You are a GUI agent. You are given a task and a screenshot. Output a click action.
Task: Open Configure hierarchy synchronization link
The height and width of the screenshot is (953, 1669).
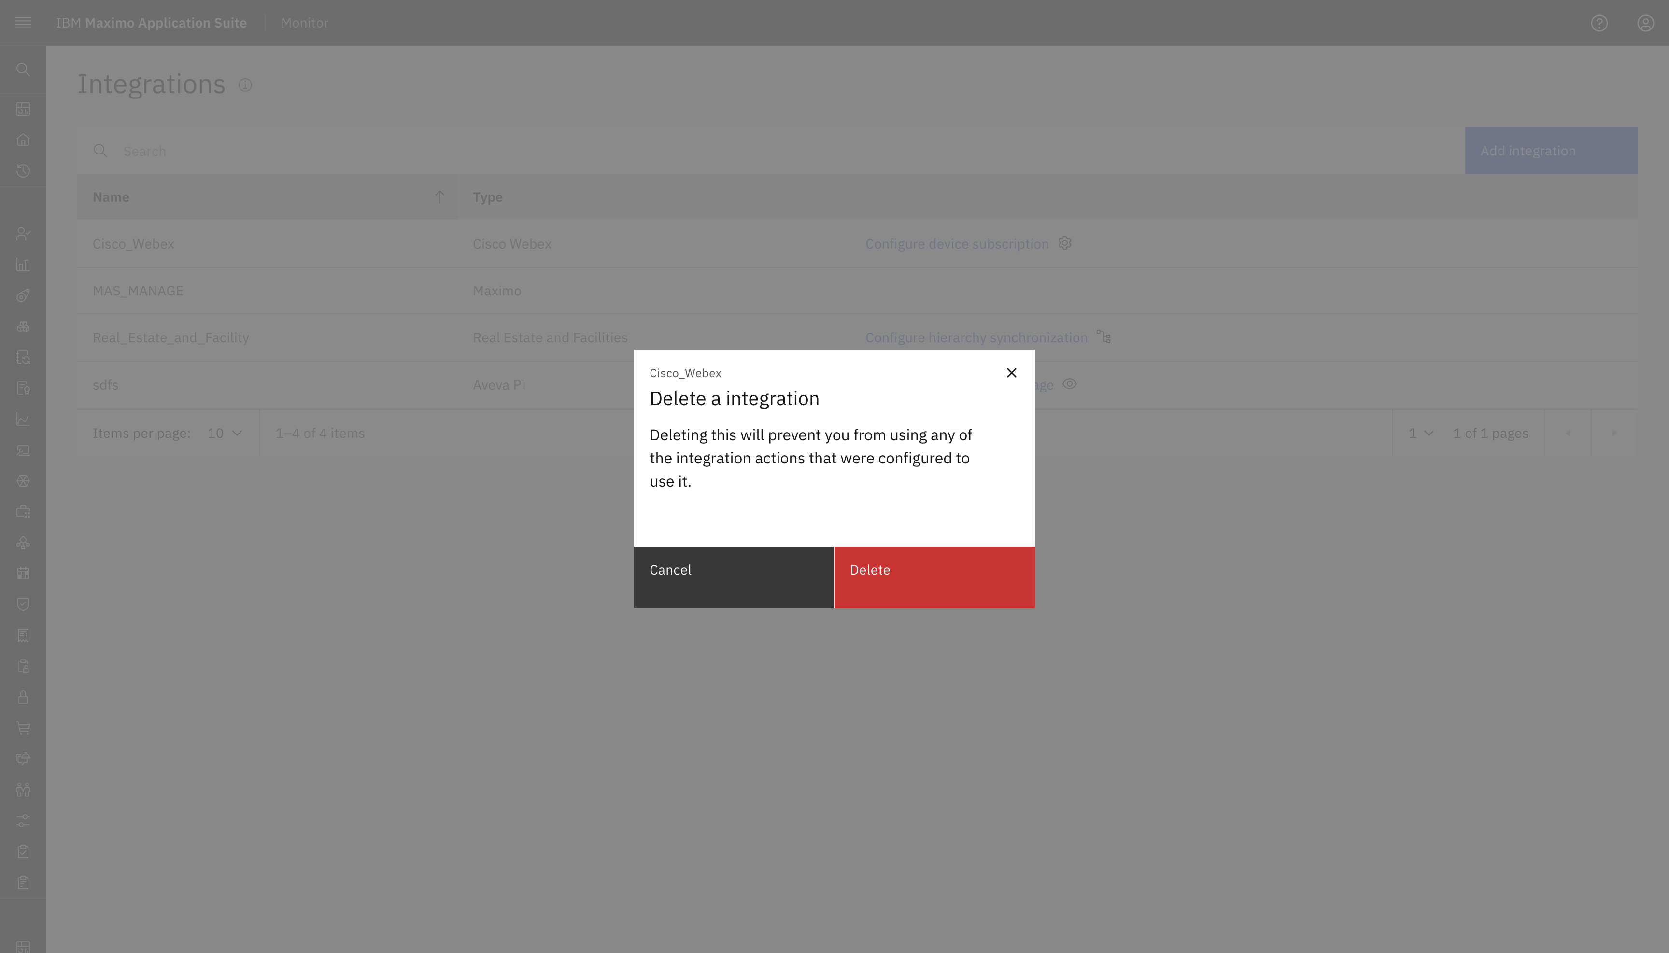pos(976,337)
